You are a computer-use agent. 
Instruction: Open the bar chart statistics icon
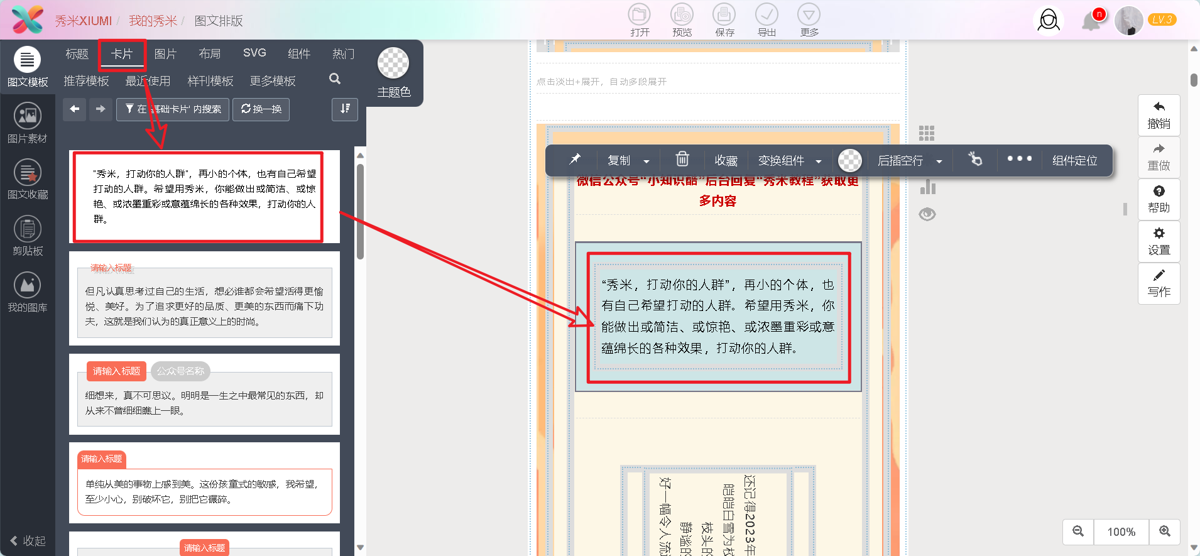tap(928, 187)
